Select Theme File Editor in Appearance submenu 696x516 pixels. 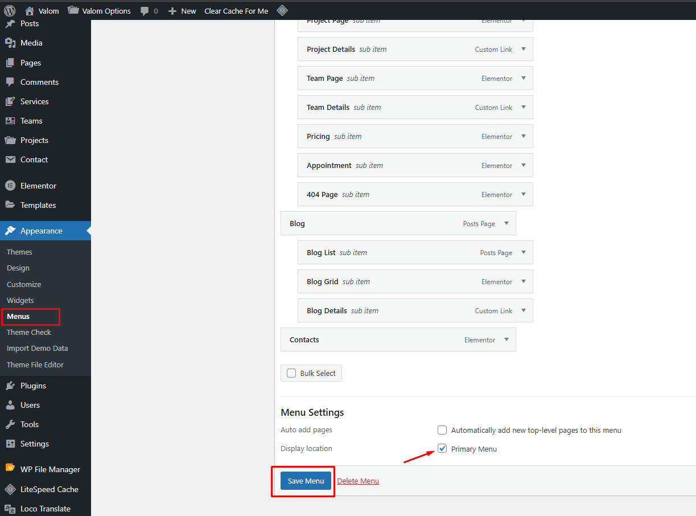(x=35, y=365)
